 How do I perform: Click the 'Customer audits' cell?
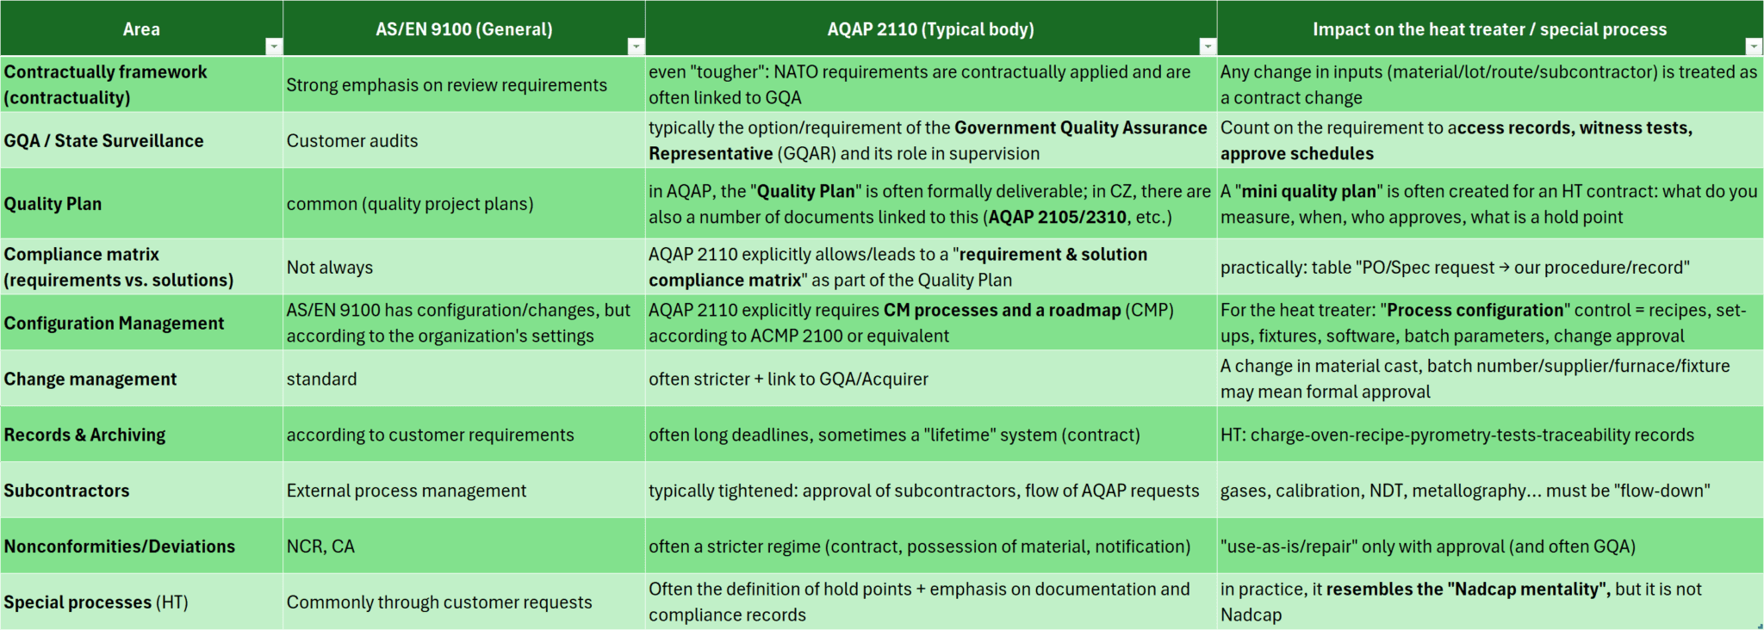pos(464,140)
